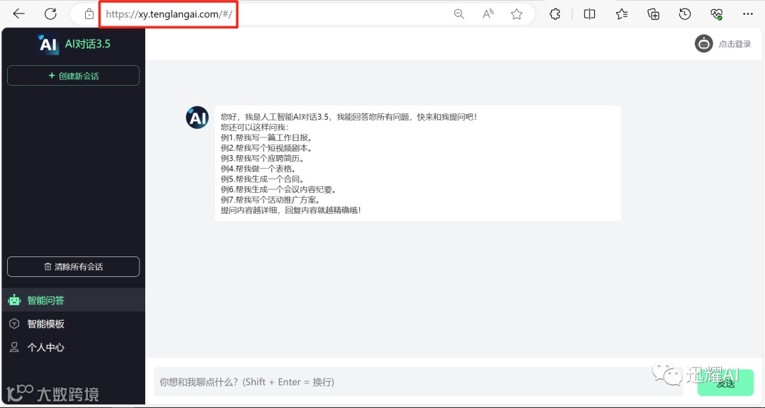Viewport: 765px width, 408px height.
Task: Click the hexagon icon beside 智能模板
Action: coord(15,324)
